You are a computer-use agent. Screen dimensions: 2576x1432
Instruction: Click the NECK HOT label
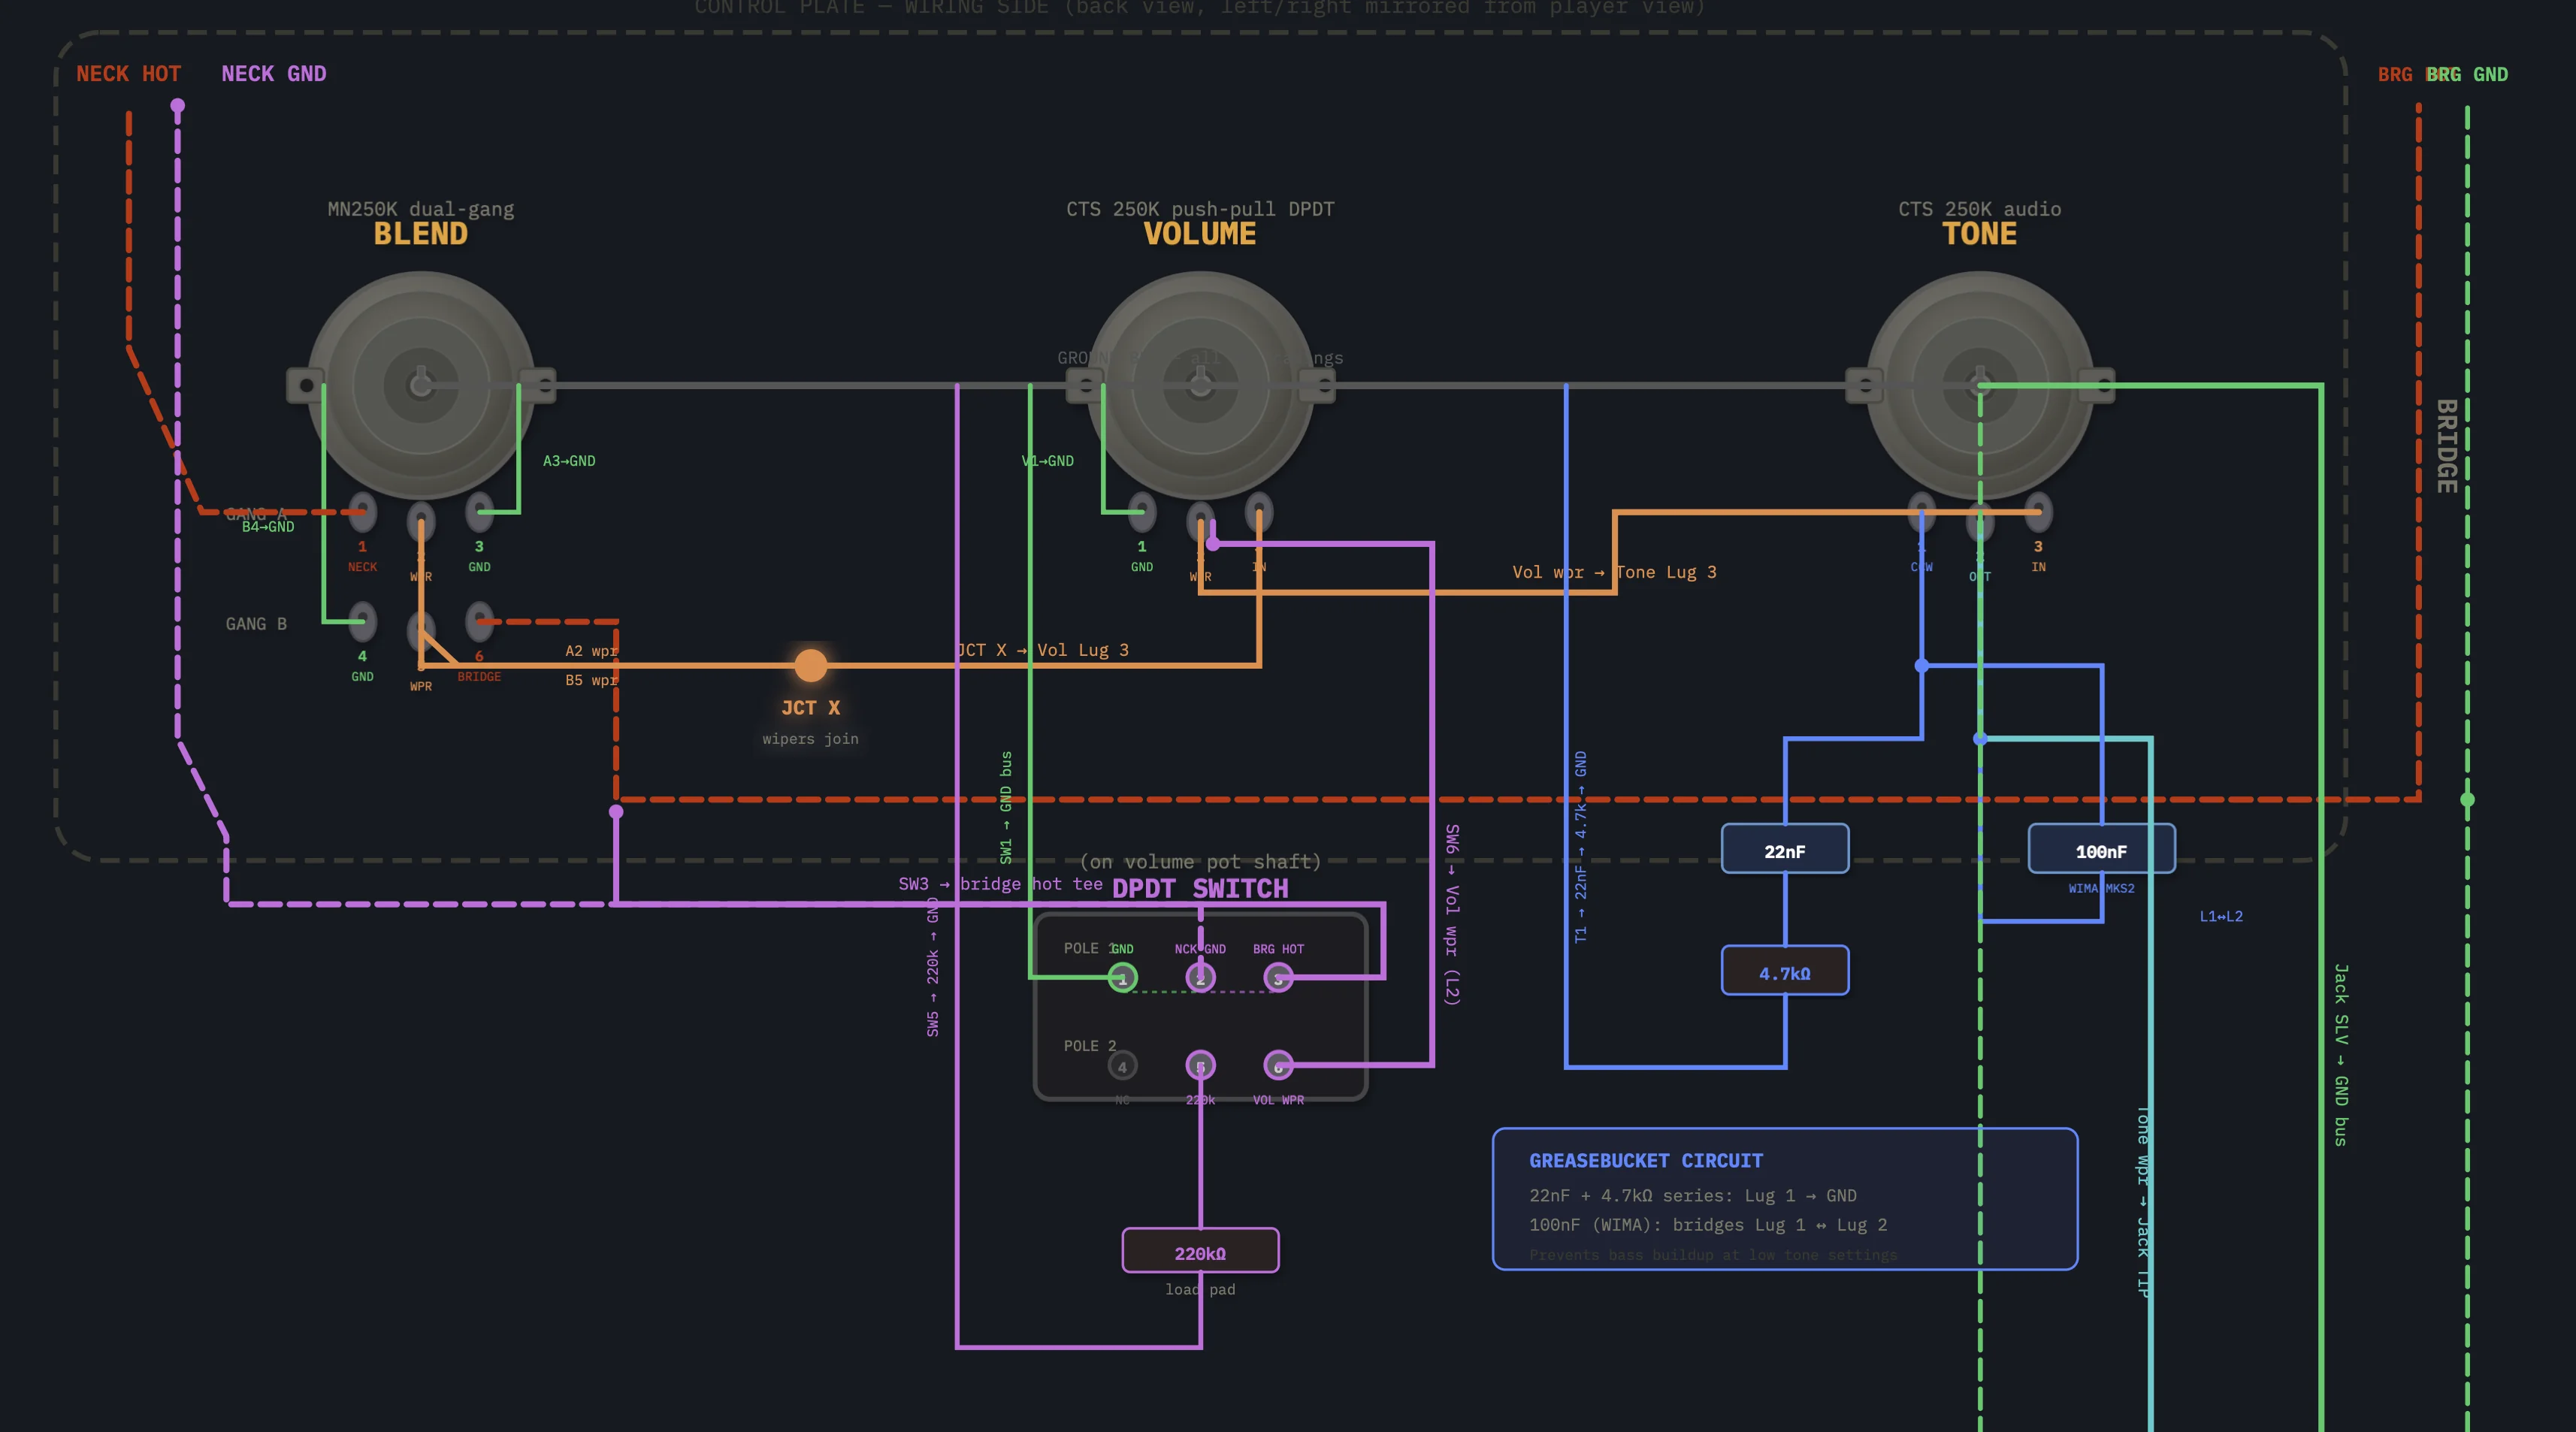pyautogui.click(x=128, y=74)
